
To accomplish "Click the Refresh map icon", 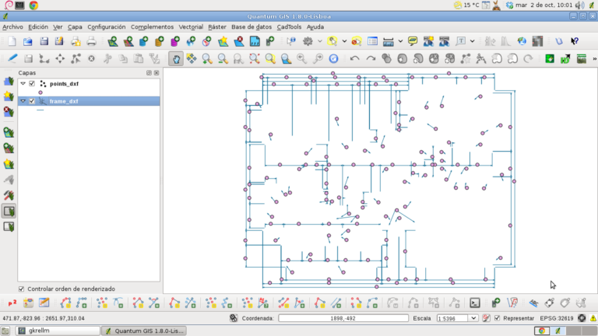I will tap(334, 58).
